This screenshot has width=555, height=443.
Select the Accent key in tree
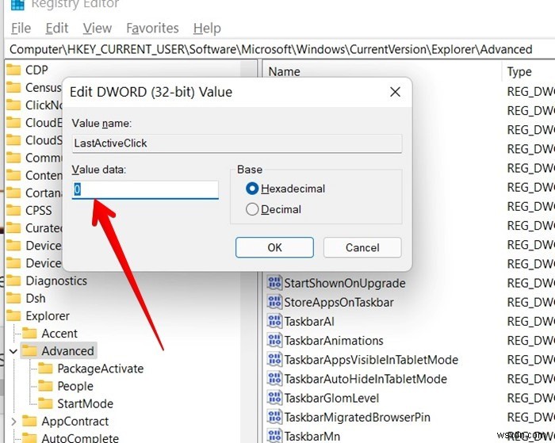click(59, 334)
